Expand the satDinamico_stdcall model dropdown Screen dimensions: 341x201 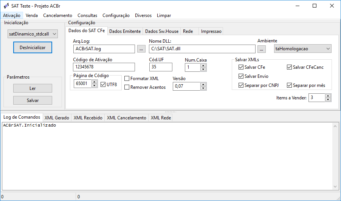pyautogui.click(x=33, y=34)
